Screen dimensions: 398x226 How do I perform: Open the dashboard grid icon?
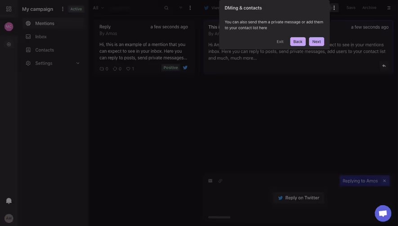click(9, 9)
